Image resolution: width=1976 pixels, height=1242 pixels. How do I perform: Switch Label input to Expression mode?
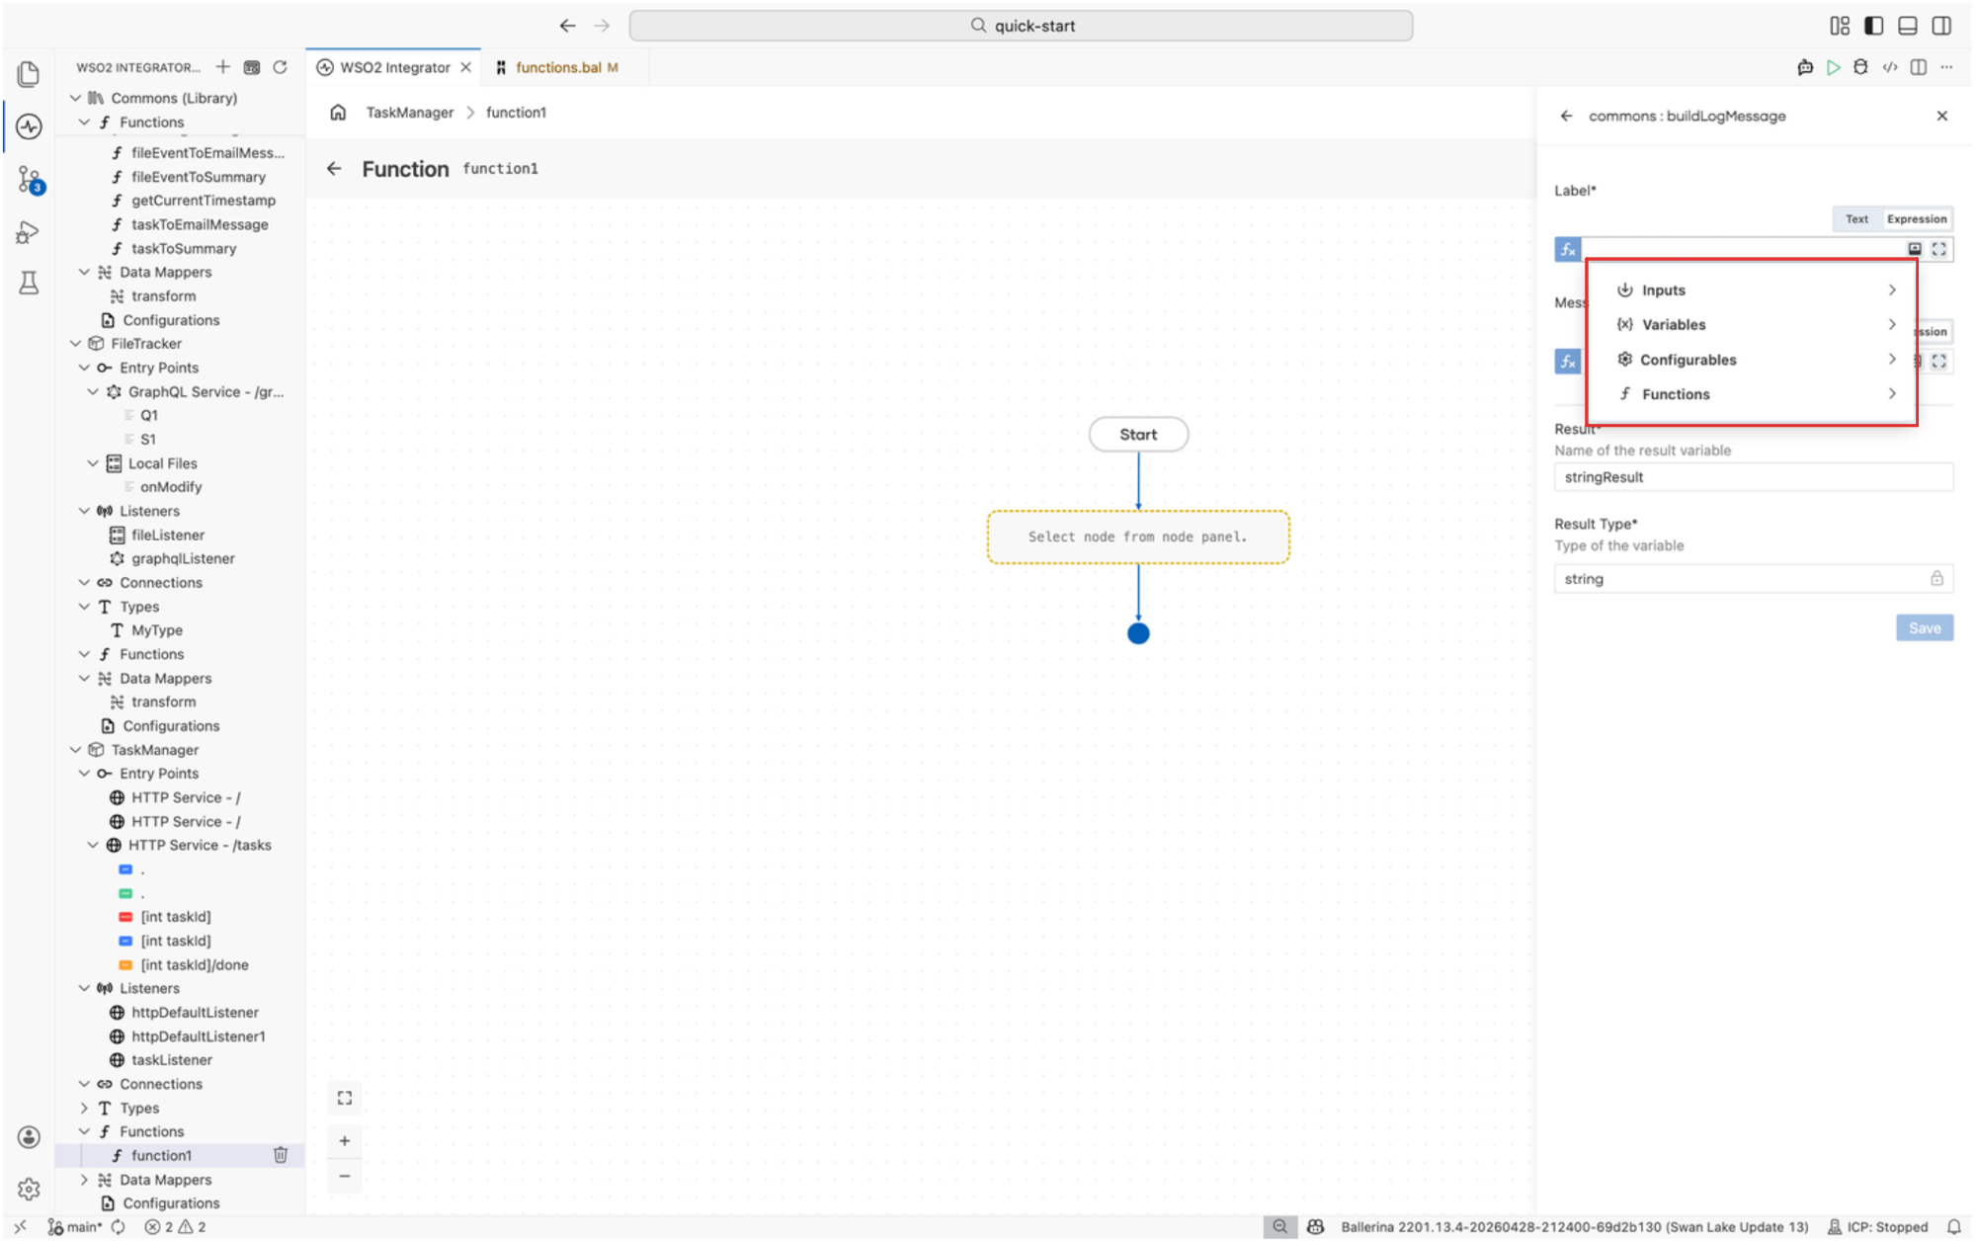1916,219
